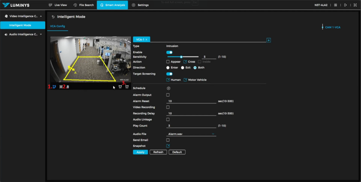Click the back arrow beside Intelligent Mode heading

(x=53, y=17)
